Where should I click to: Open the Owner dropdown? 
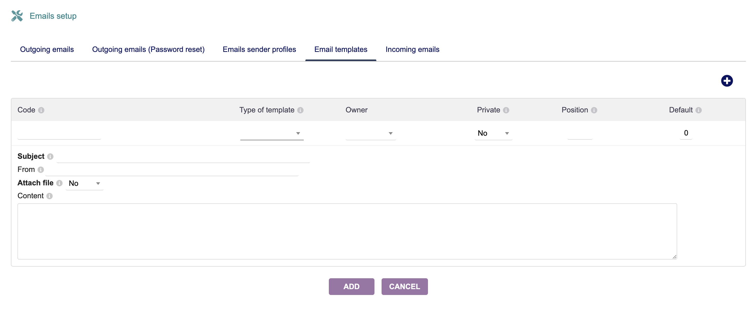(x=371, y=133)
